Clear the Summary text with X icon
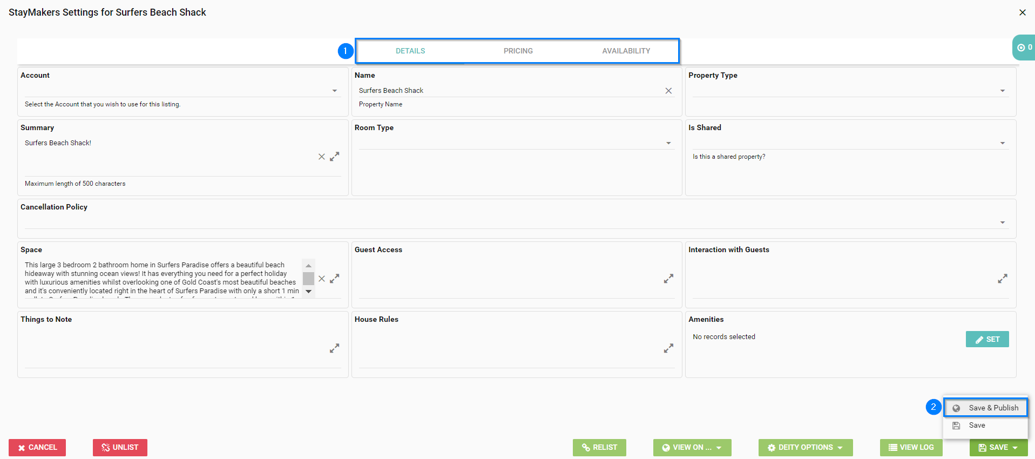Viewport: 1035px width, 459px height. point(322,157)
